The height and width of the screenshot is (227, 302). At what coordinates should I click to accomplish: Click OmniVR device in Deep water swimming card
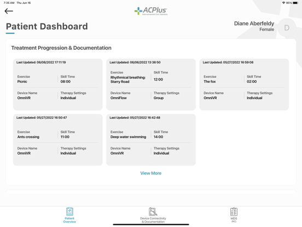tap(117, 154)
